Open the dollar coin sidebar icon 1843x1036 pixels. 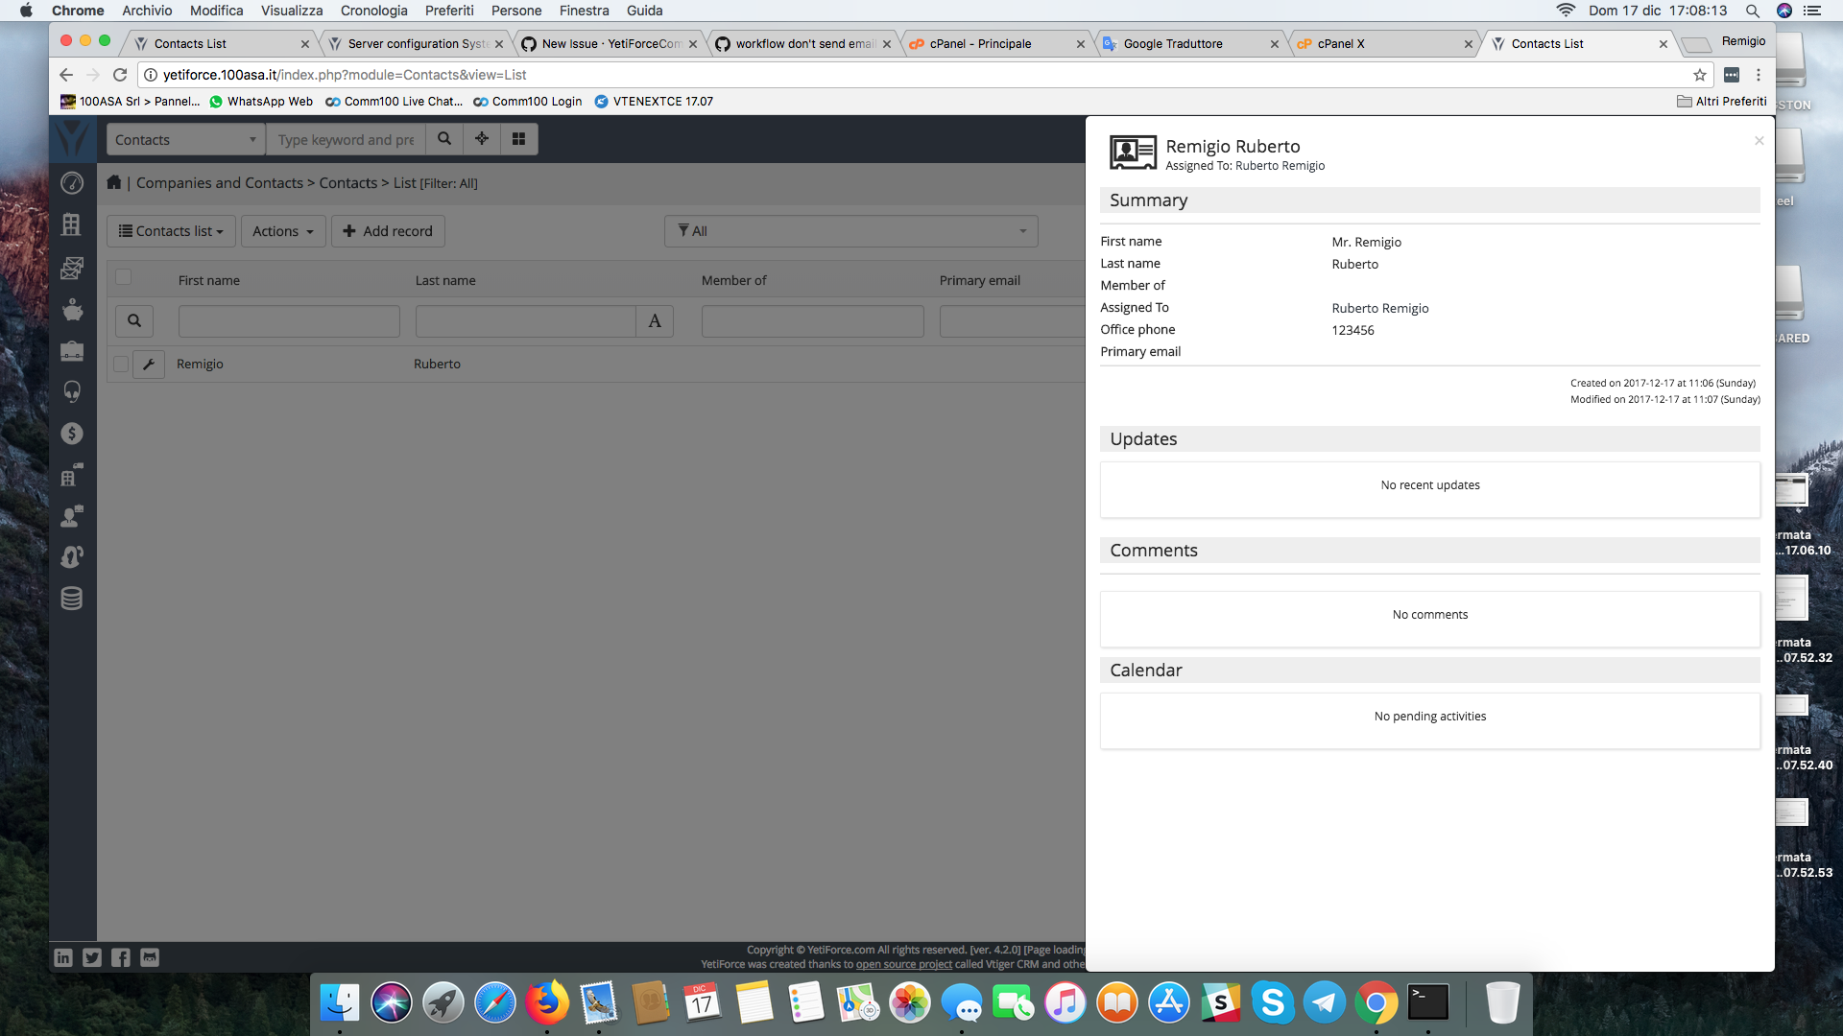pyautogui.click(x=72, y=434)
